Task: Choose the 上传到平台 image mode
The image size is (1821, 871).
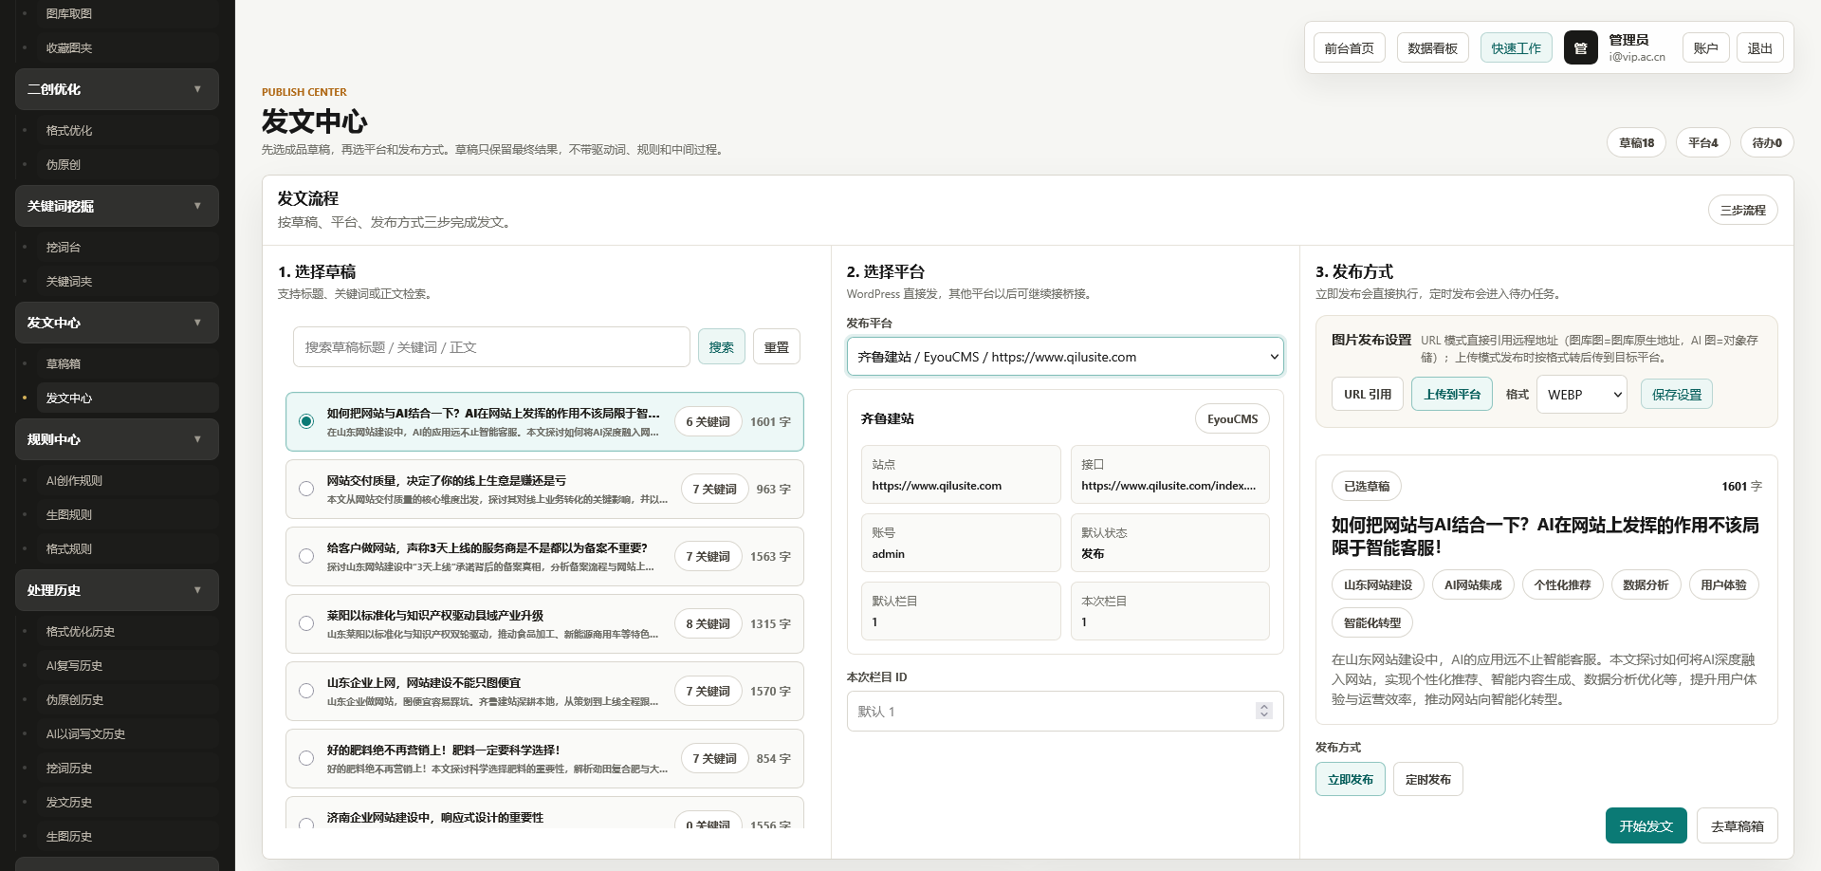Action: coord(1452,394)
